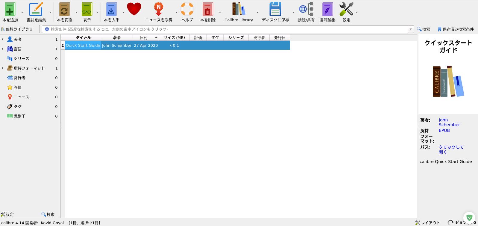Open dropdown arrow next to ディスクに保存

click(293, 12)
